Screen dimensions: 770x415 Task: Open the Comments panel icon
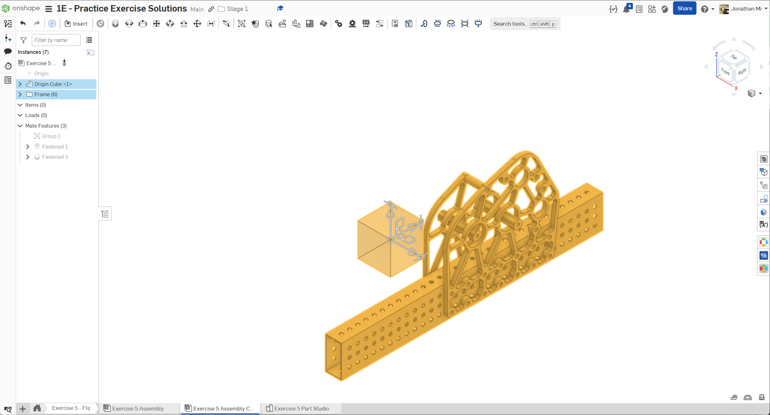pyautogui.click(x=8, y=52)
